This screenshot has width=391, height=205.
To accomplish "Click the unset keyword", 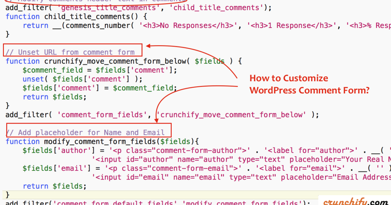I will click(x=33, y=79).
